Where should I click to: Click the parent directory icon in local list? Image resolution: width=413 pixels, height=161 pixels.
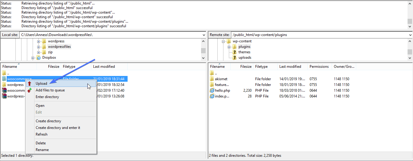[4, 73]
